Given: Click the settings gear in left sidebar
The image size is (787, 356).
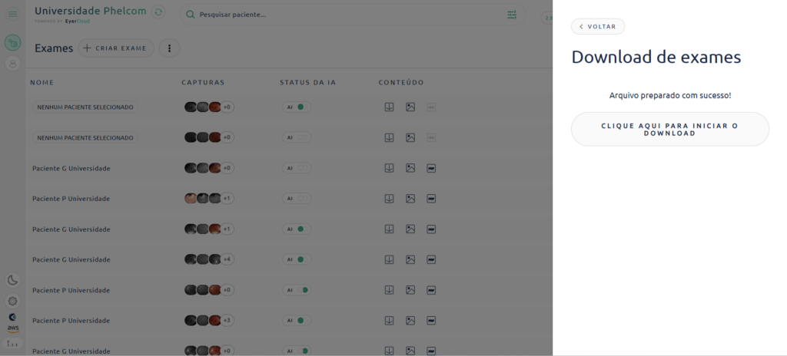Looking at the screenshot, I should click(12, 301).
